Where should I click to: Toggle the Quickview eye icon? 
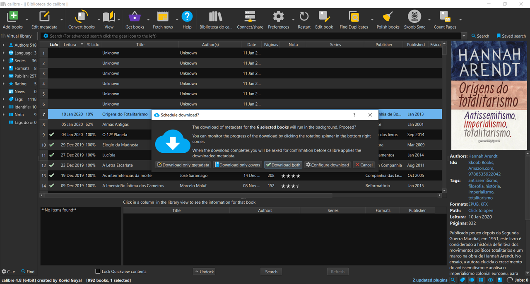pos(490,280)
